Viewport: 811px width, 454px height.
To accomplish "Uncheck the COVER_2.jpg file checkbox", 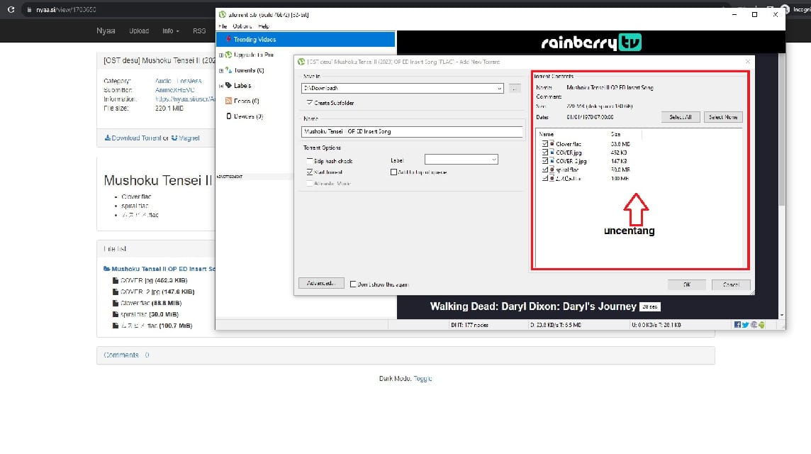I will [x=544, y=161].
